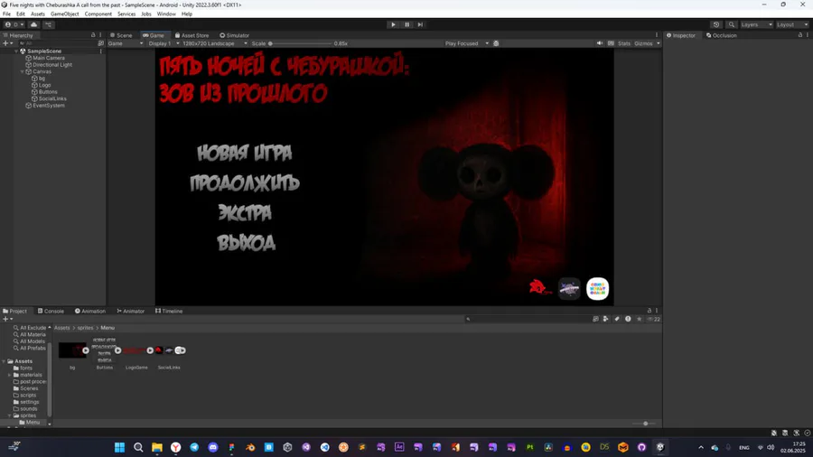Click the Project search-by-log-type icon

tap(628, 319)
